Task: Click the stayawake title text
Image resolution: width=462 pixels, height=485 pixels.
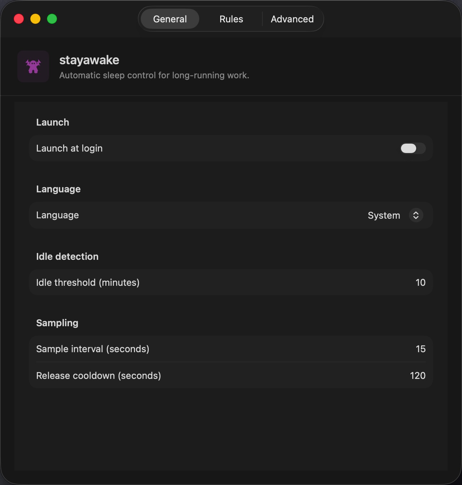Action: pyautogui.click(x=89, y=60)
